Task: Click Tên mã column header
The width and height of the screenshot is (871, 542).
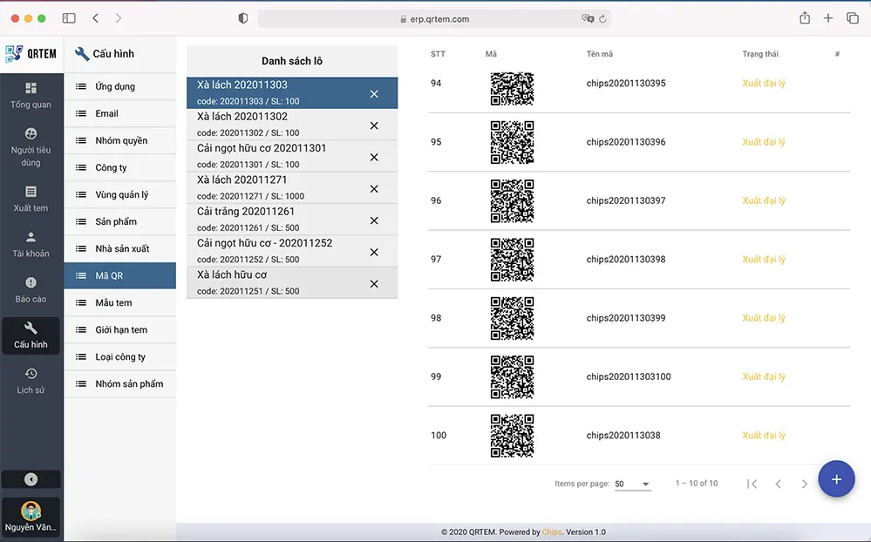Action: click(x=599, y=54)
